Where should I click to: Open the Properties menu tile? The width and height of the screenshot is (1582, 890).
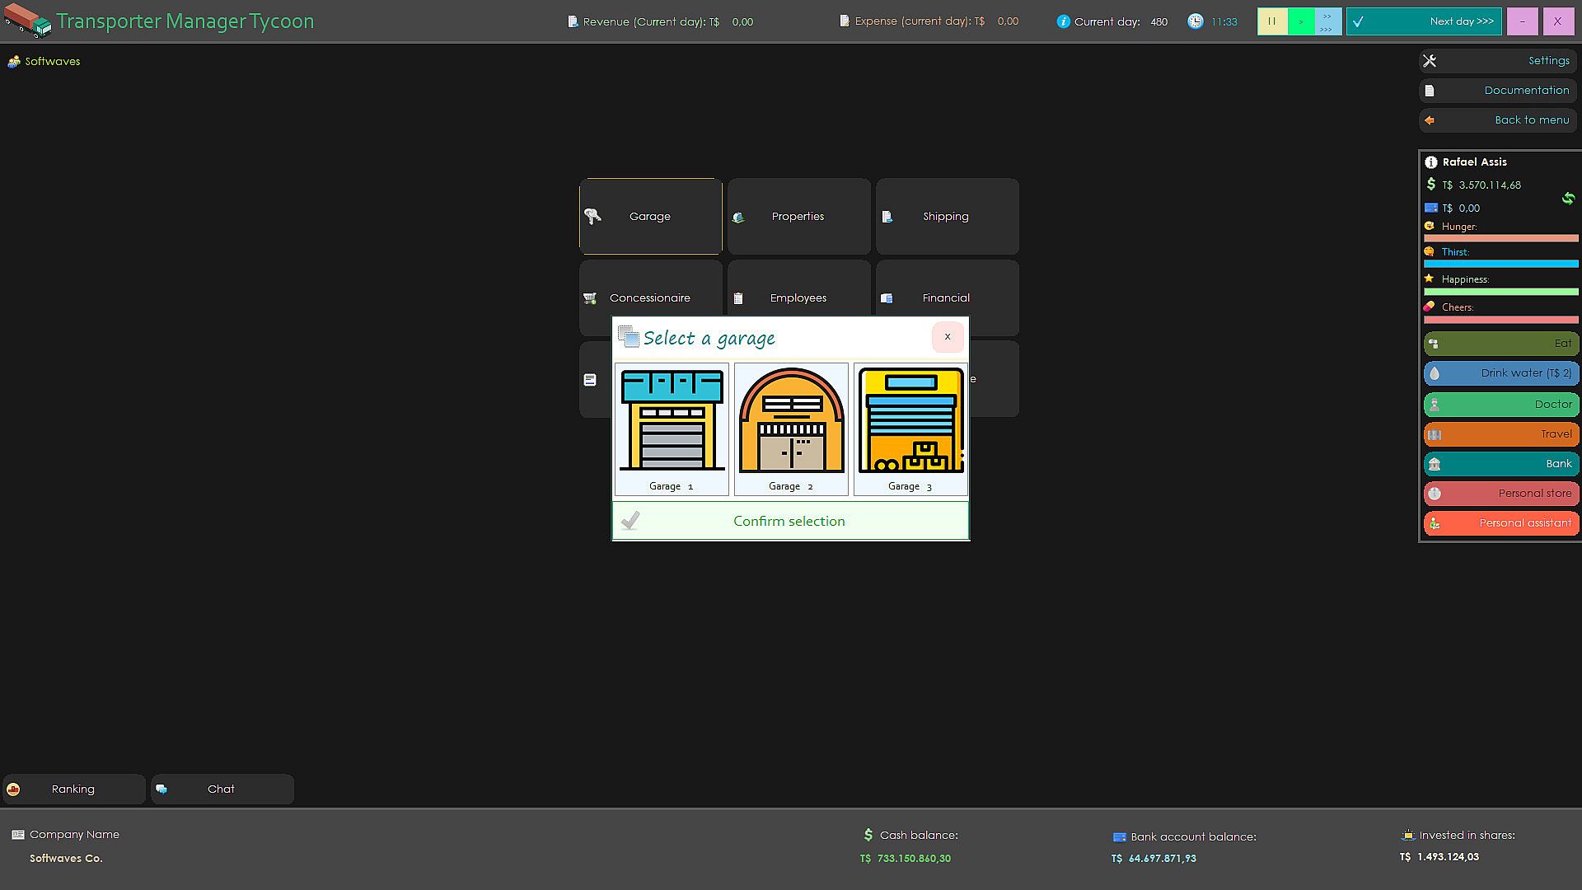pos(798,216)
